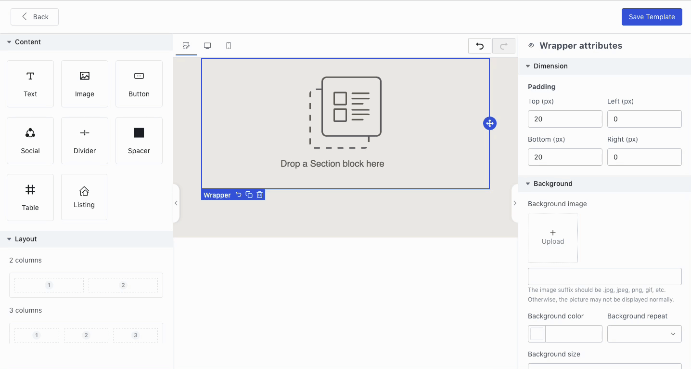Collapse the Layout section
The height and width of the screenshot is (369, 691).
(x=9, y=239)
